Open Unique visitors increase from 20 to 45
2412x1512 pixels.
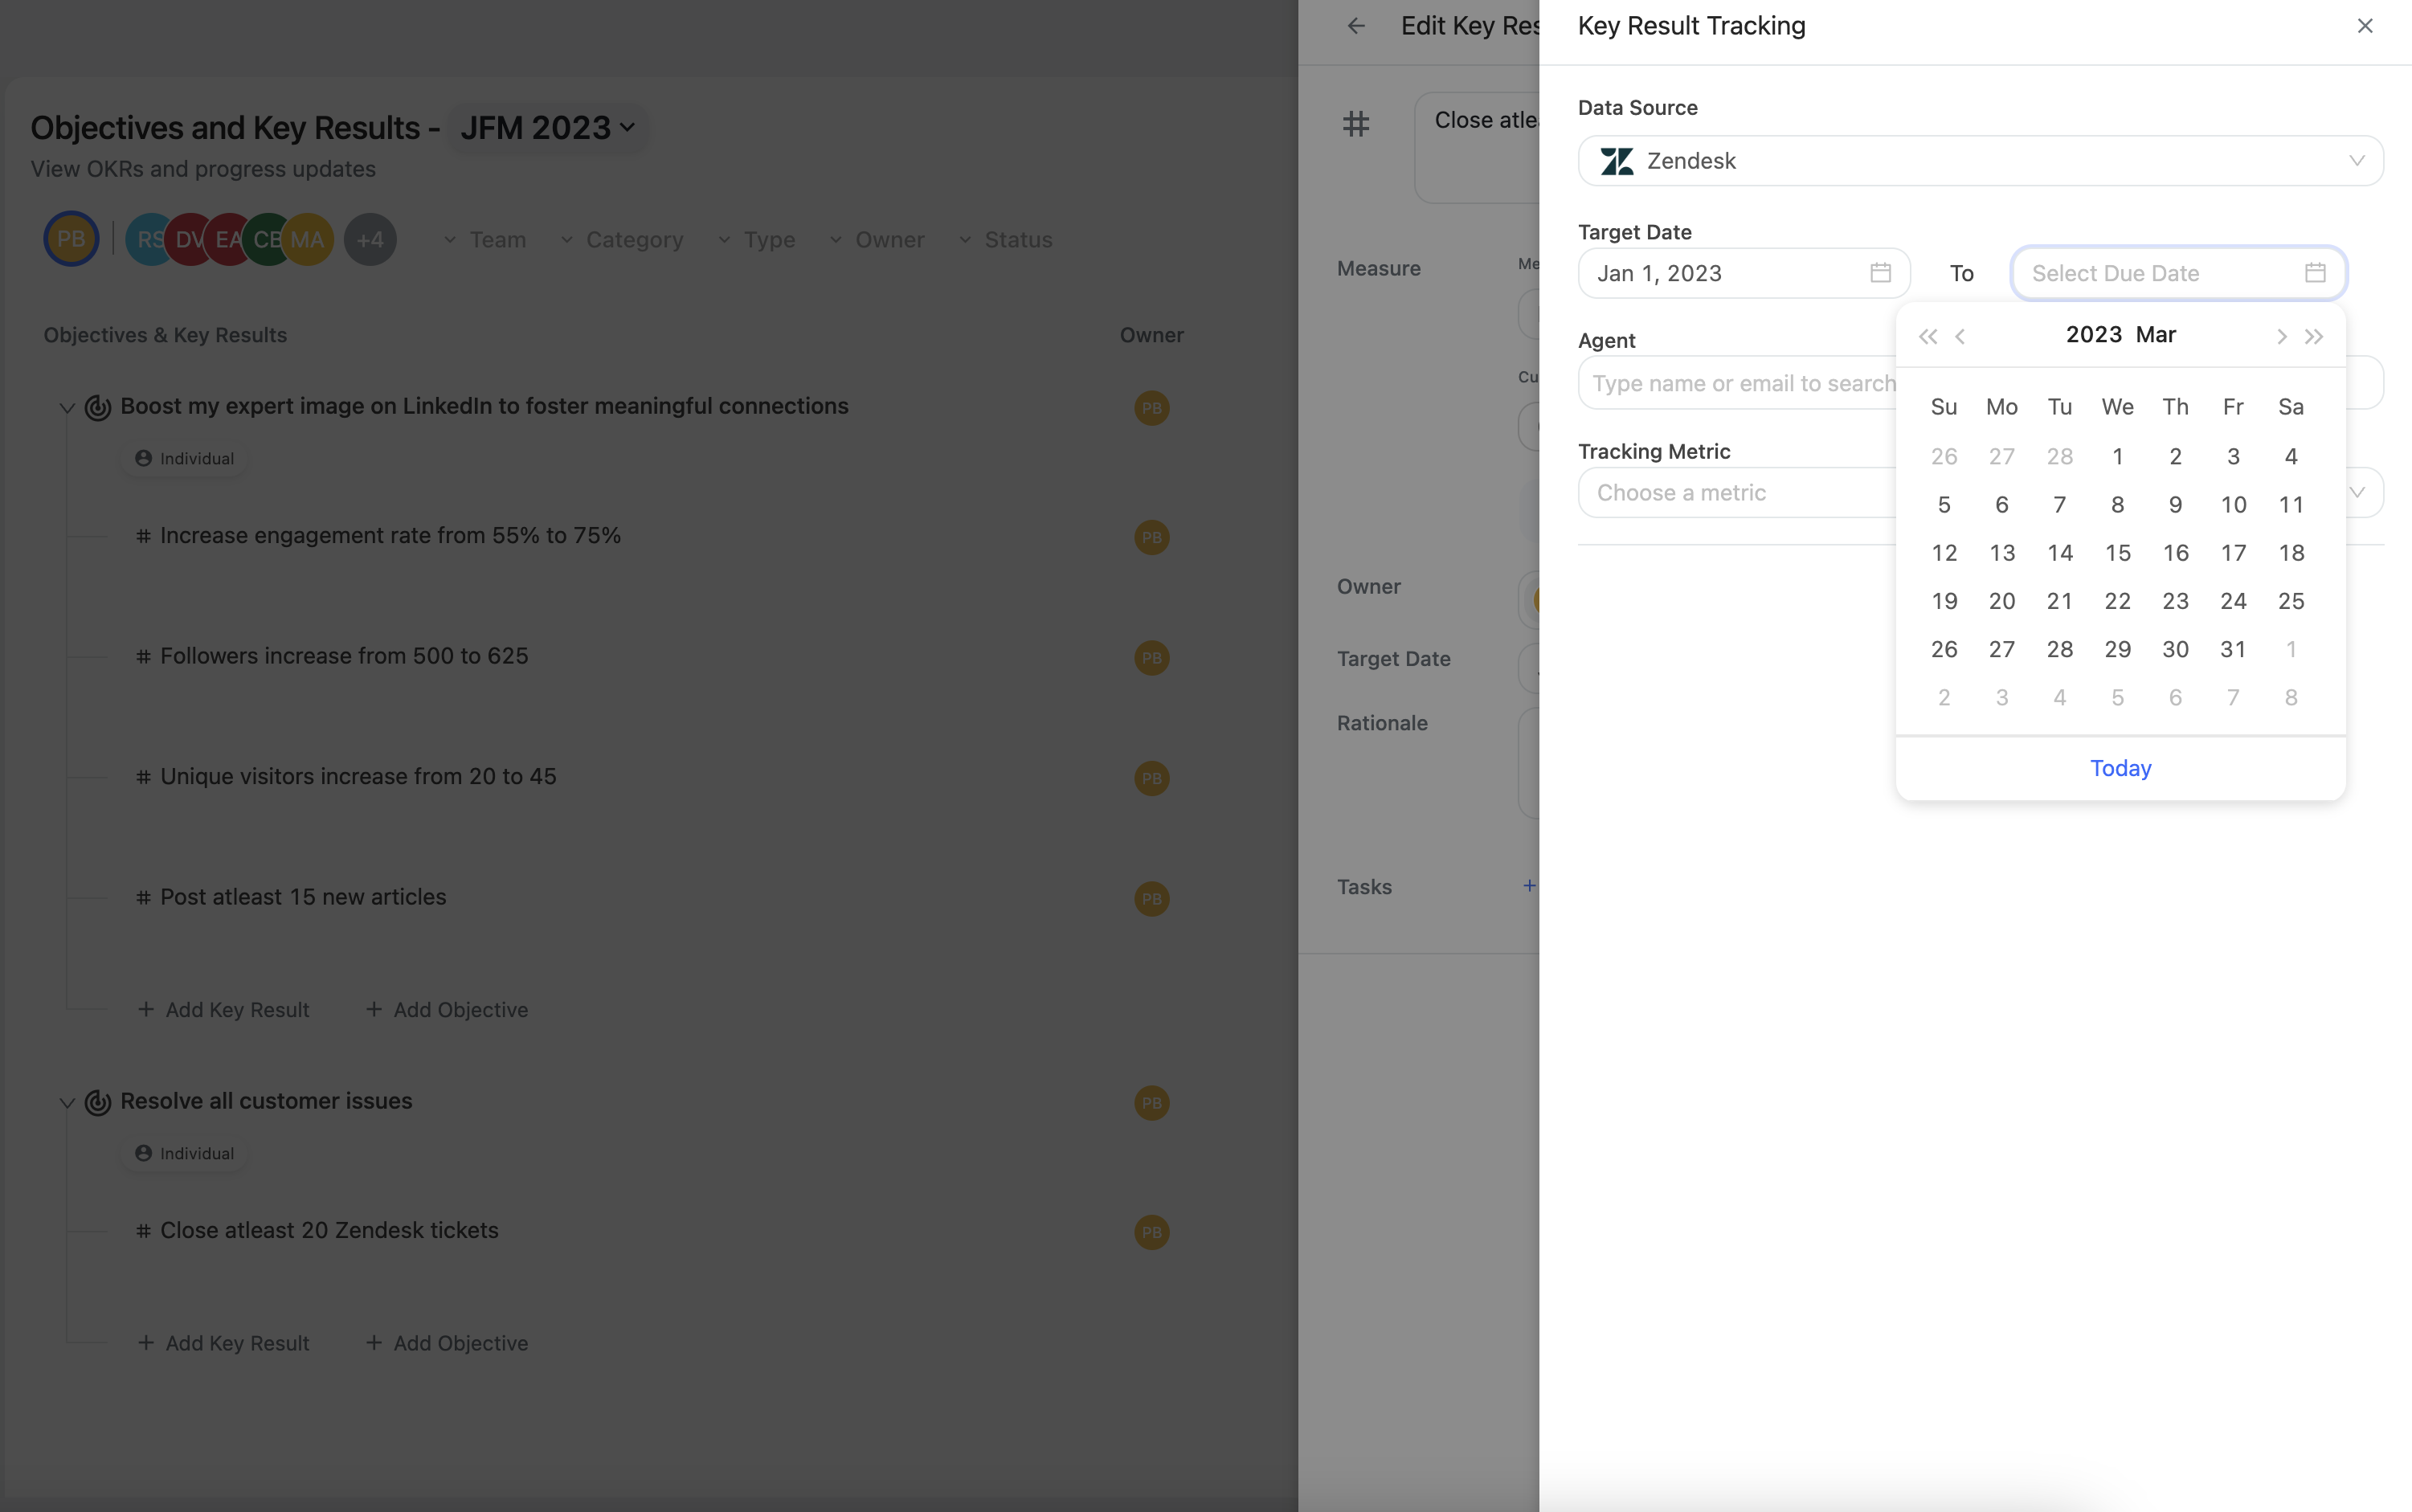point(358,777)
